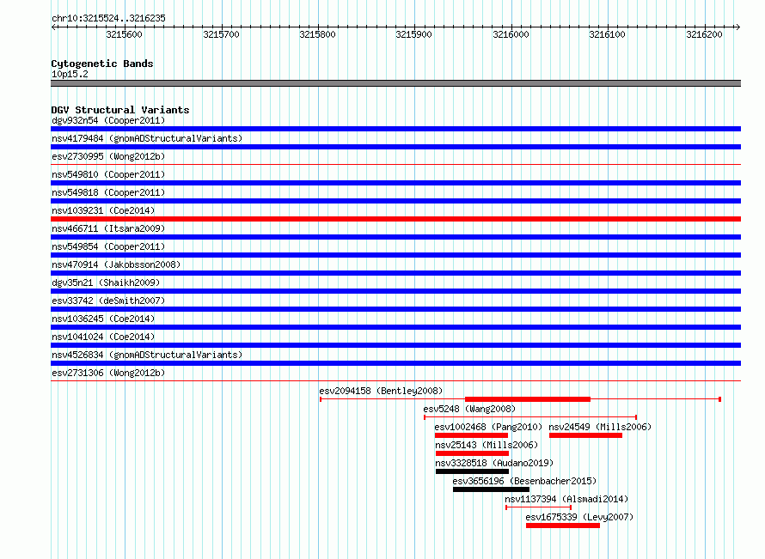Select nsv466711 (Itsara2009) label
Viewport: 765px width, 559px height.
pos(108,228)
